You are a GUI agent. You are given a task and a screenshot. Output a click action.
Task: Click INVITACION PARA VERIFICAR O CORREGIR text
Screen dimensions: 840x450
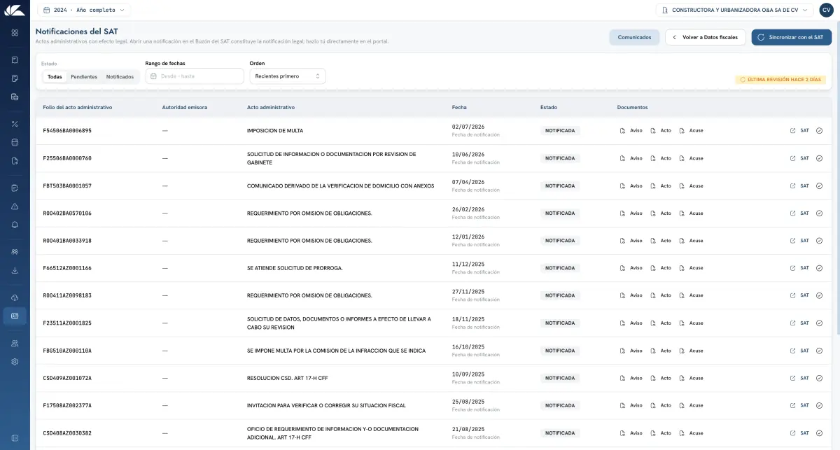[326, 405]
